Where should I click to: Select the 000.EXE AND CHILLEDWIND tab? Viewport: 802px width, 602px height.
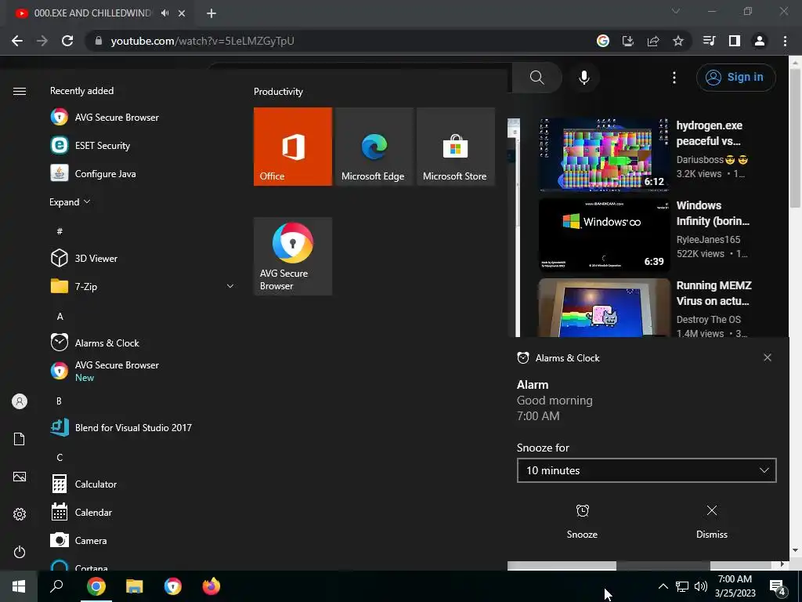[x=92, y=13]
